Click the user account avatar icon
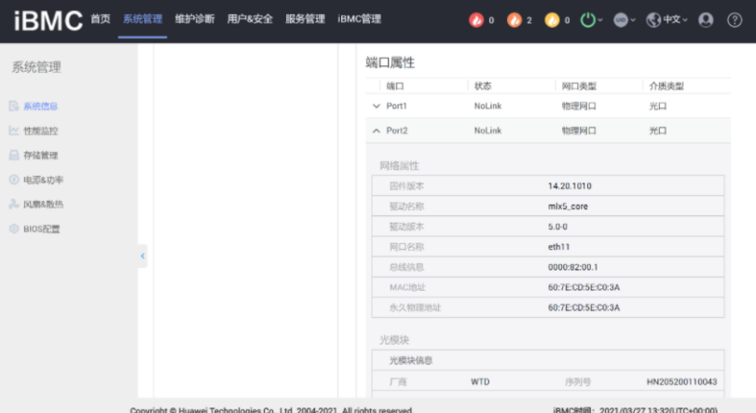Viewport: 756px width, 413px height. pos(706,20)
